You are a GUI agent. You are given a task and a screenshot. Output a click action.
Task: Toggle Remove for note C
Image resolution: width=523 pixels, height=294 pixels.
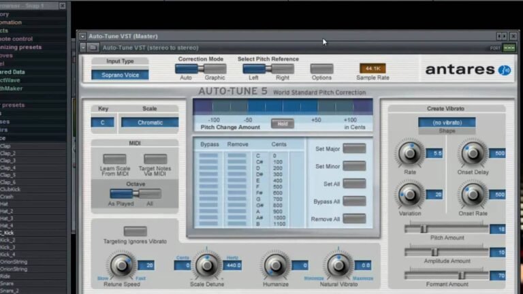pos(237,156)
